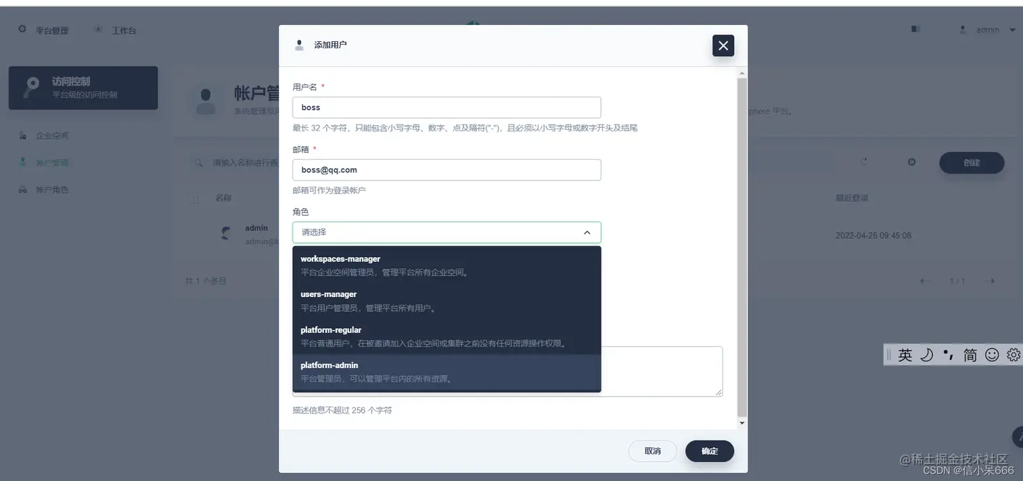1023x481 pixels.
Task: Click the admin user row name
Action: [x=256, y=228]
